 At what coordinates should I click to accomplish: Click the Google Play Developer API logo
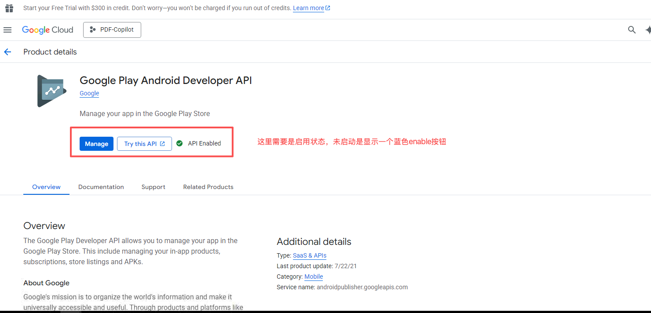pos(51,91)
